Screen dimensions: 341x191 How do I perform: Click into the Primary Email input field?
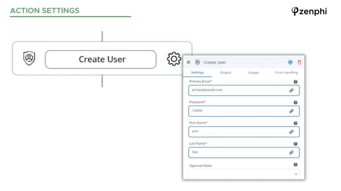click(x=244, y=90)
